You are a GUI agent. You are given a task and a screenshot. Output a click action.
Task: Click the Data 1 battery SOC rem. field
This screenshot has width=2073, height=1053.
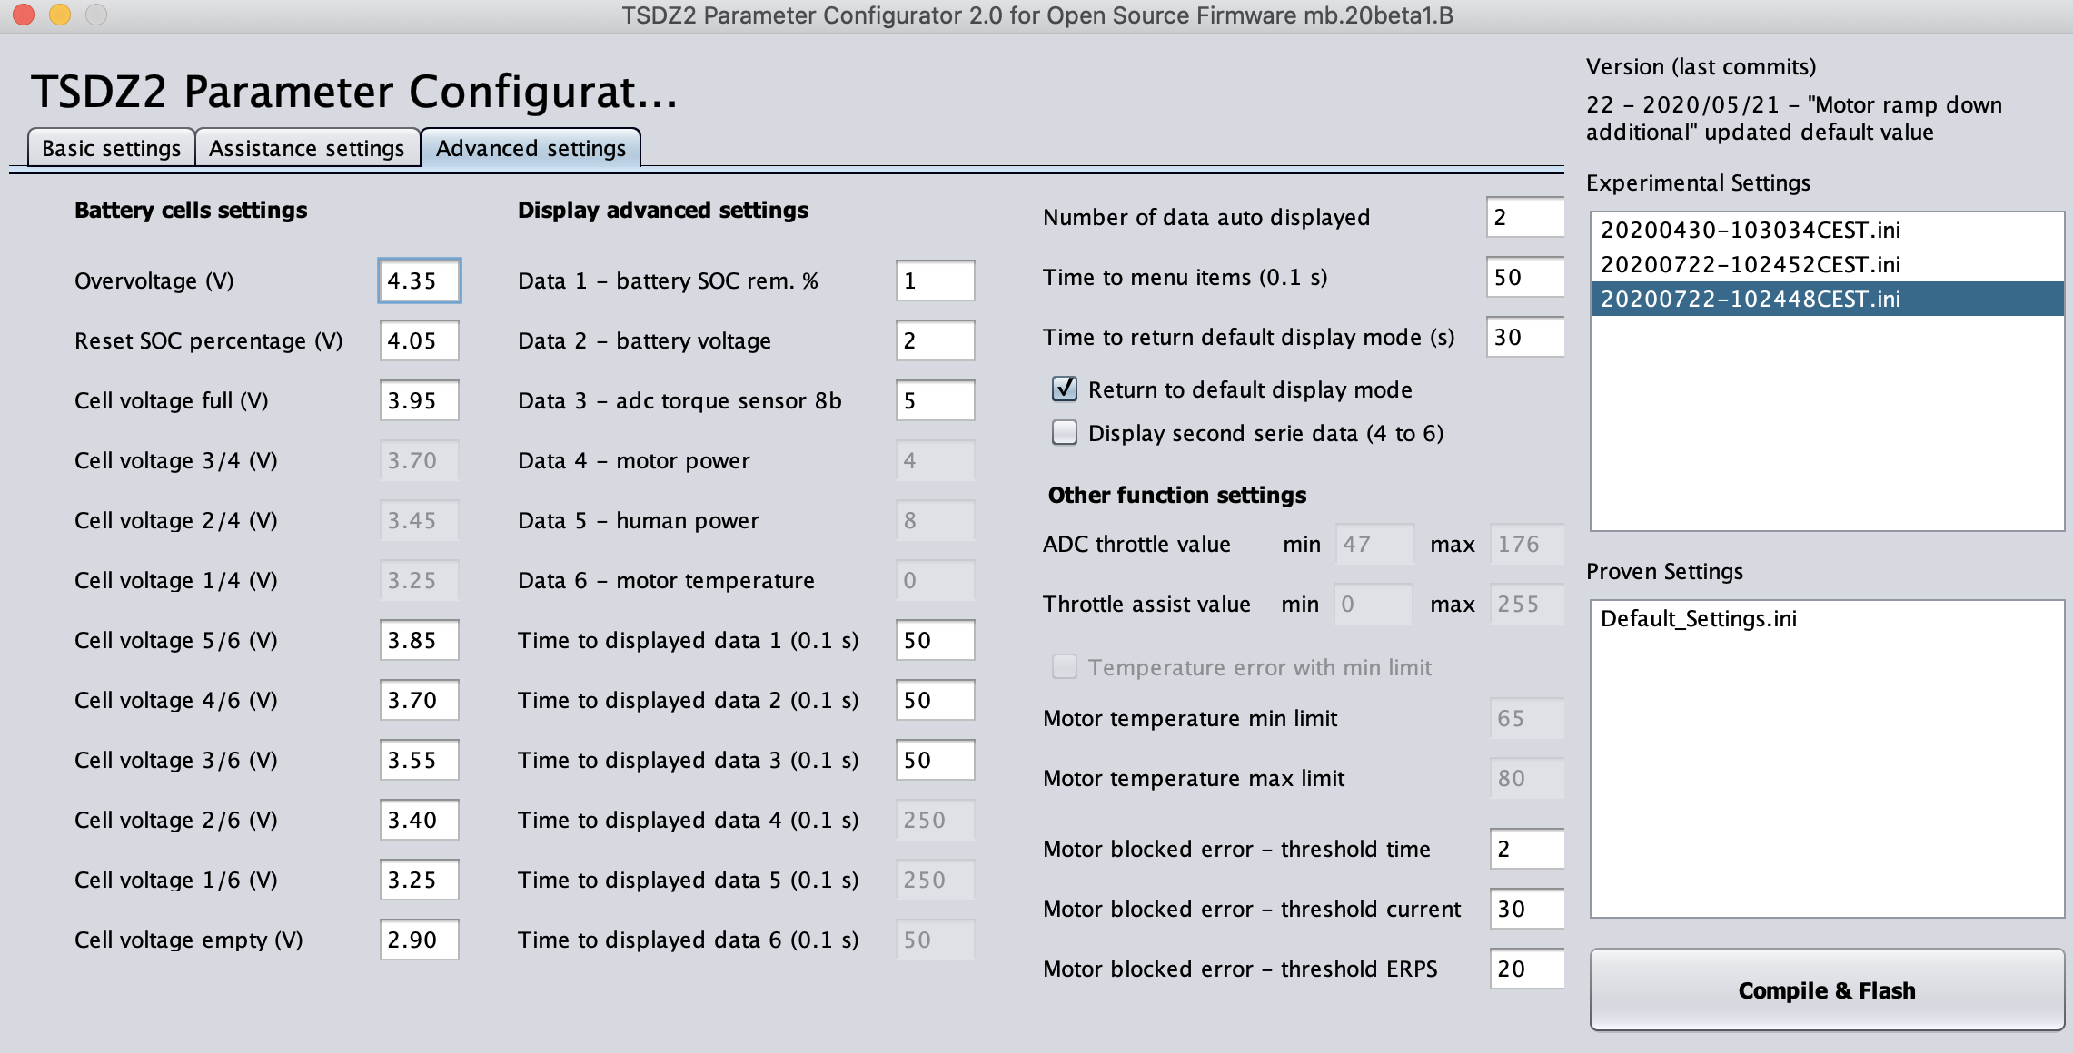point(936,280)
